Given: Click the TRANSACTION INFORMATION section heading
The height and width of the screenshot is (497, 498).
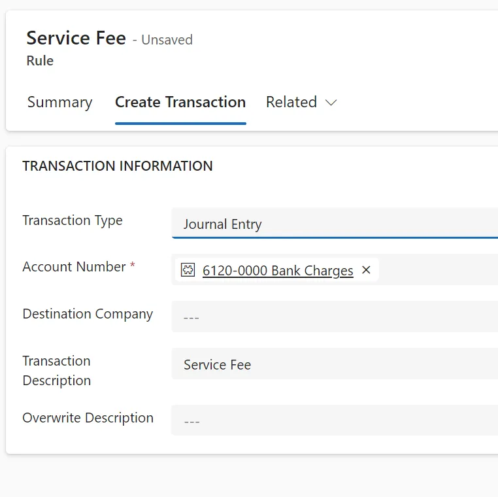Looking at the screenshot, I should coord(118,166).
